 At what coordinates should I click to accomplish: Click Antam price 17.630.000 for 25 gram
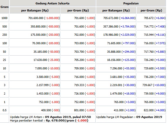pos(40,60)
